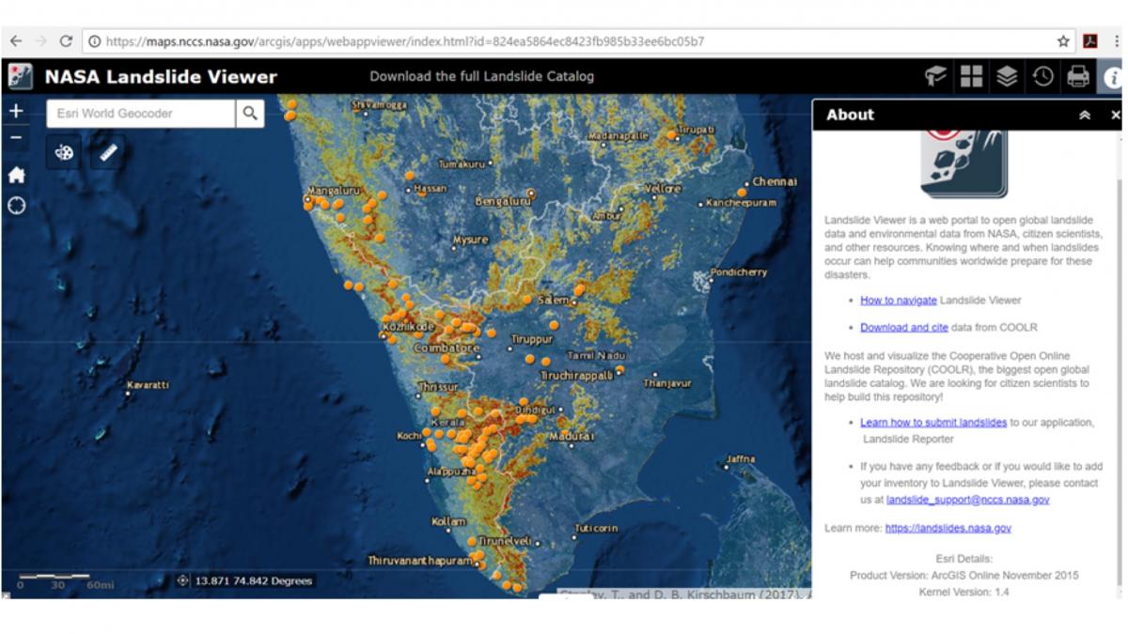Open the Print widget
The image size is (1128, 634).
click(1077, 77)
